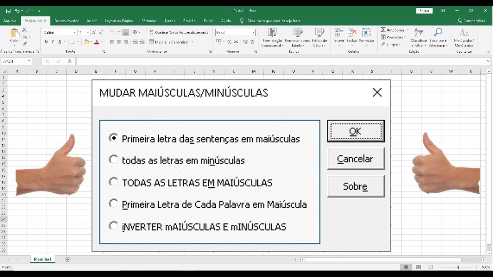493x277 pixels.
Task: Open the Geral number format dropdown
Action: [x=253, y=33]
